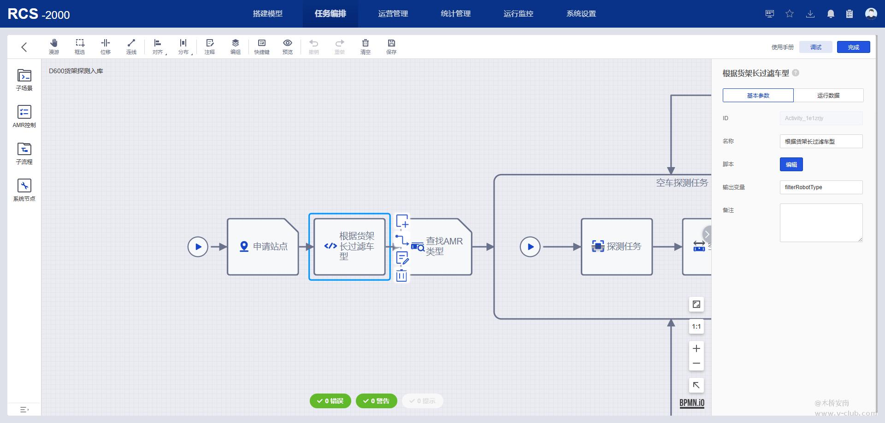
Task: Click the 编组 group icon
Action: click(236, 46)
